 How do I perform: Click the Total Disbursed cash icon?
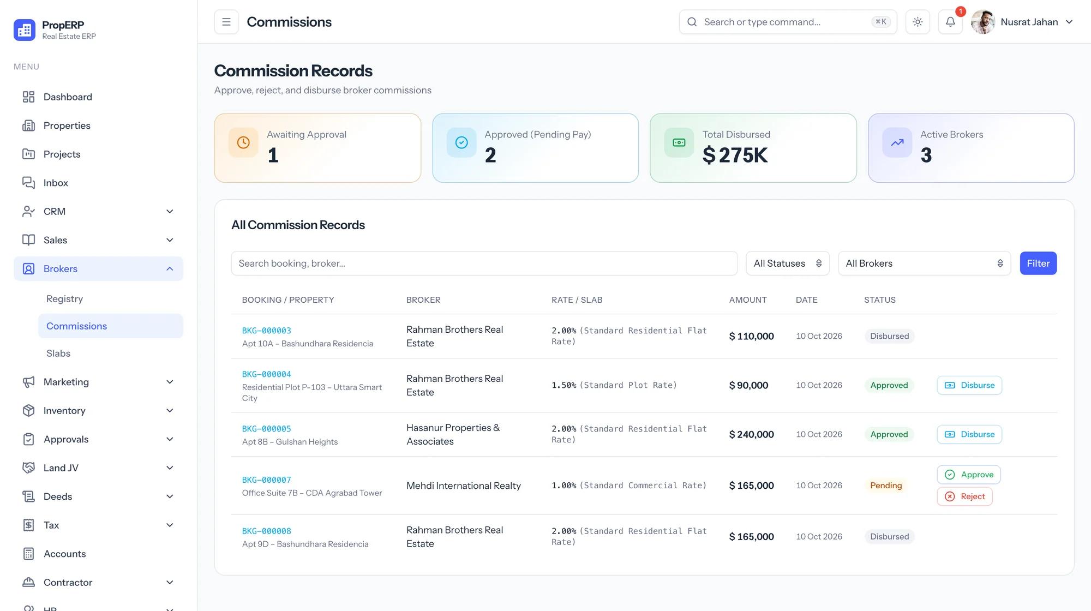pyautogui.click(x=679, y=142)
